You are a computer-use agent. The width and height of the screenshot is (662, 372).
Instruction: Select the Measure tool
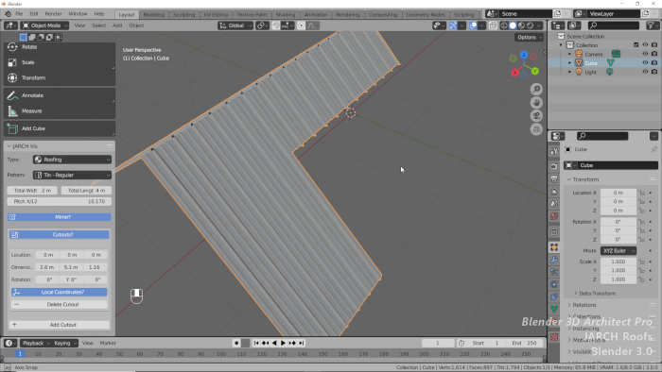coord(59,111)
